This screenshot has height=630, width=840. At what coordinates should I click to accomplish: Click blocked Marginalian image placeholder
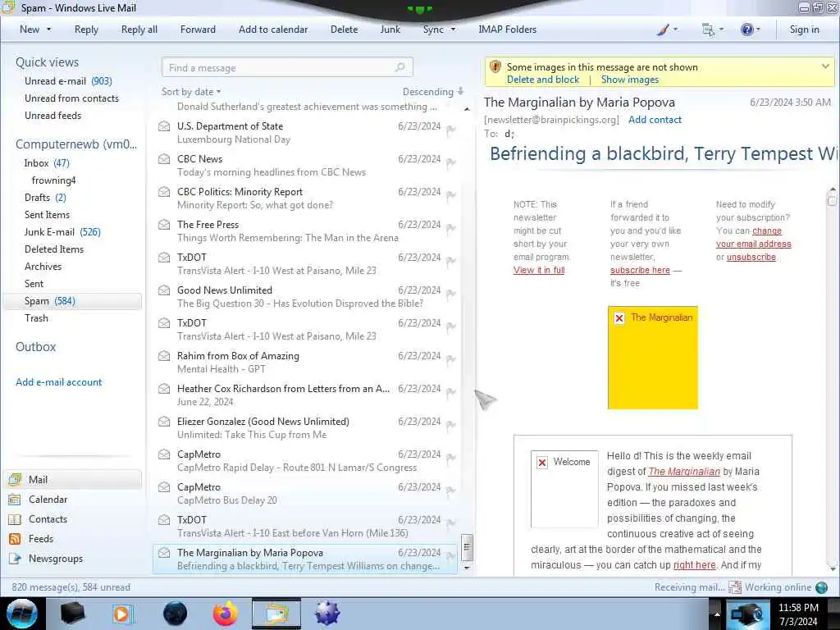[x=652, y=358]
